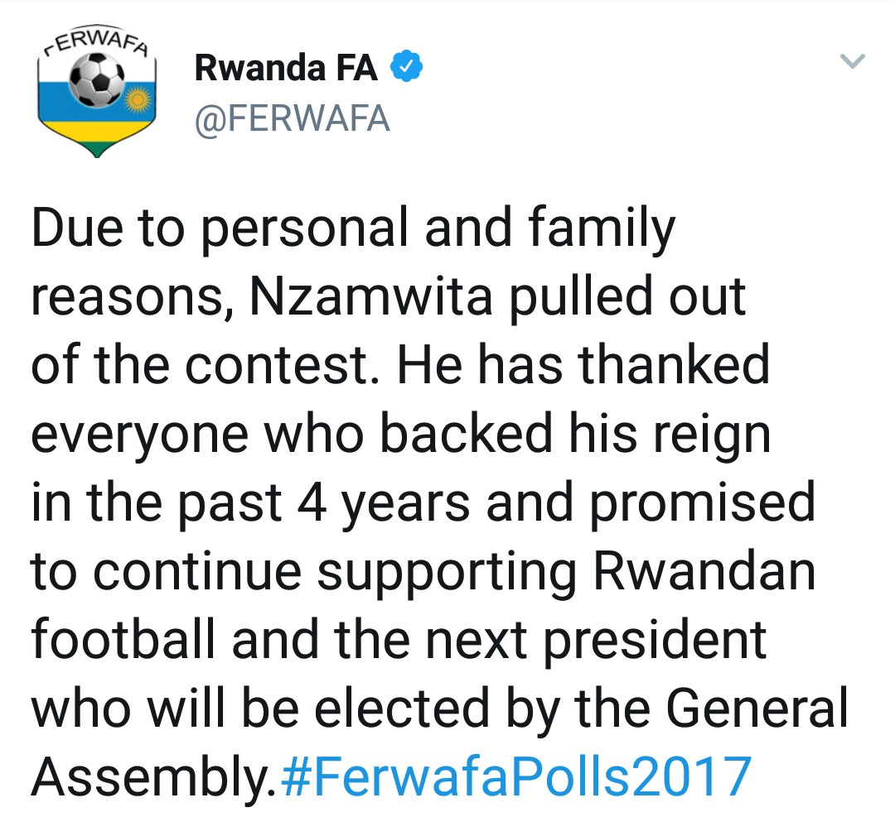Click the blue verified badge
The width and height of the screenshot is (895, 817).
point(406,70)
